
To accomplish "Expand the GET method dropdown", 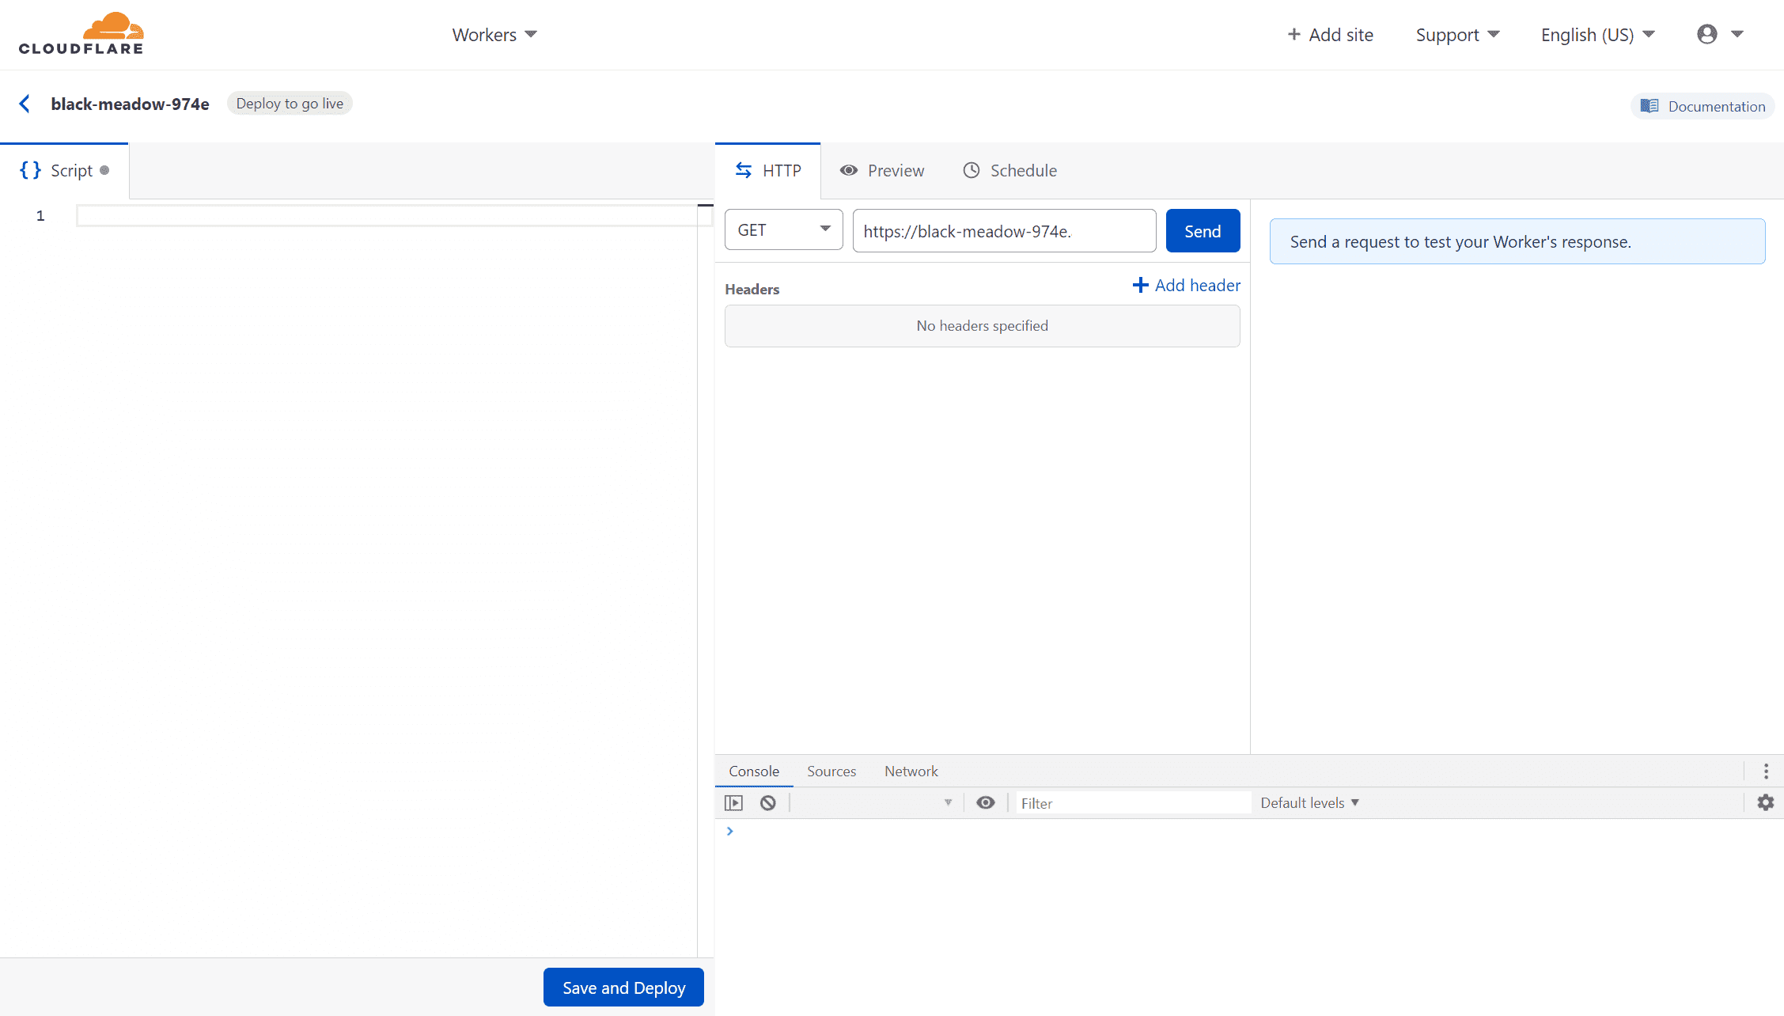I will pos(783,229).
